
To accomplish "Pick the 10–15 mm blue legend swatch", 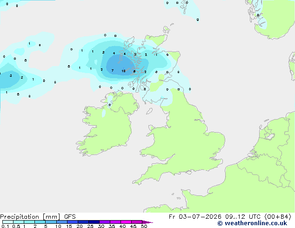I will click(x=61, y=222).
